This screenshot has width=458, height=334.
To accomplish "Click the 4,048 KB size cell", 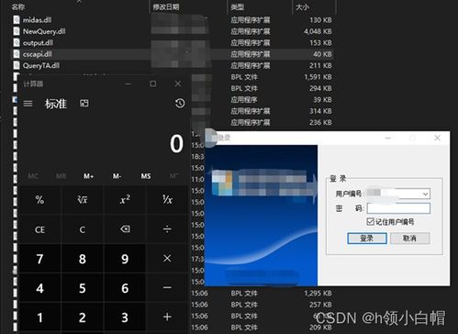I will (x=318, y=31).
